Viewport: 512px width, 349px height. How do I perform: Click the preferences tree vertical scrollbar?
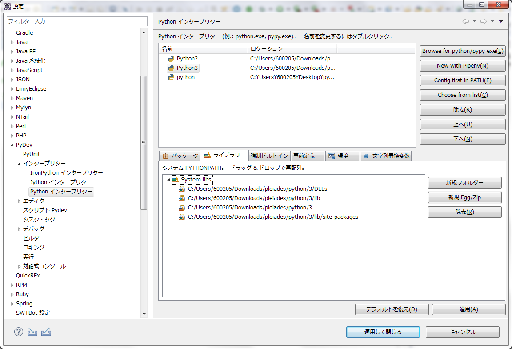click(144, 142)
